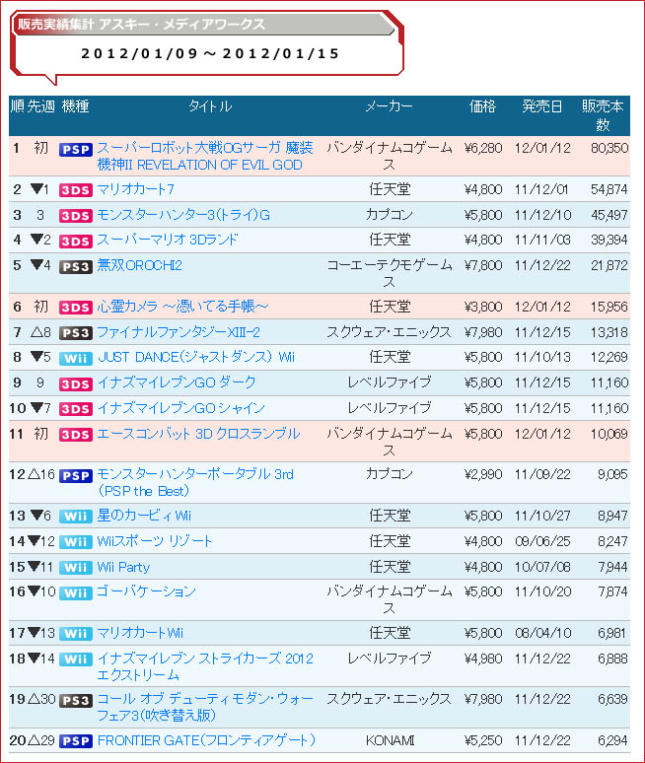The height and width of the screenshot is (763, 645).
Task: Open the 無双OROCHI2 link
Action: point(140,265)
